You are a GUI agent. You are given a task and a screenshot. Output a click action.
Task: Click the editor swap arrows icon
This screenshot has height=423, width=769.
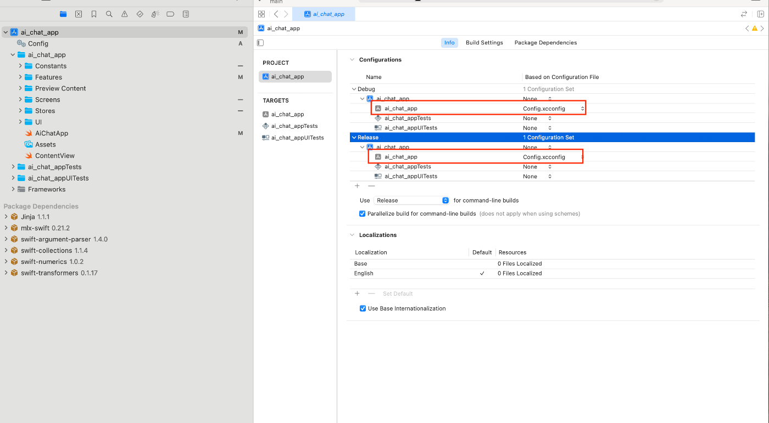tap(744, 14)
